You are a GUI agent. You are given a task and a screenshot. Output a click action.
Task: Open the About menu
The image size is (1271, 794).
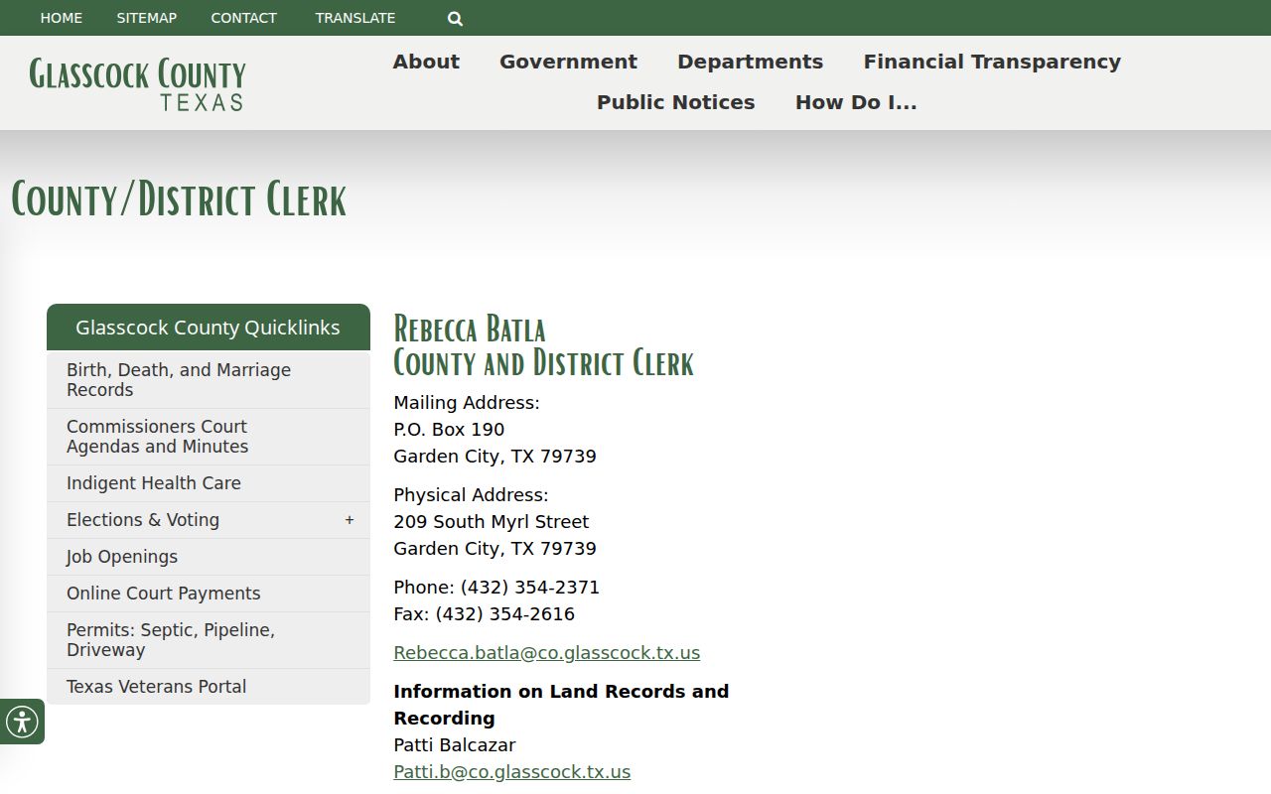coord(426,62)
